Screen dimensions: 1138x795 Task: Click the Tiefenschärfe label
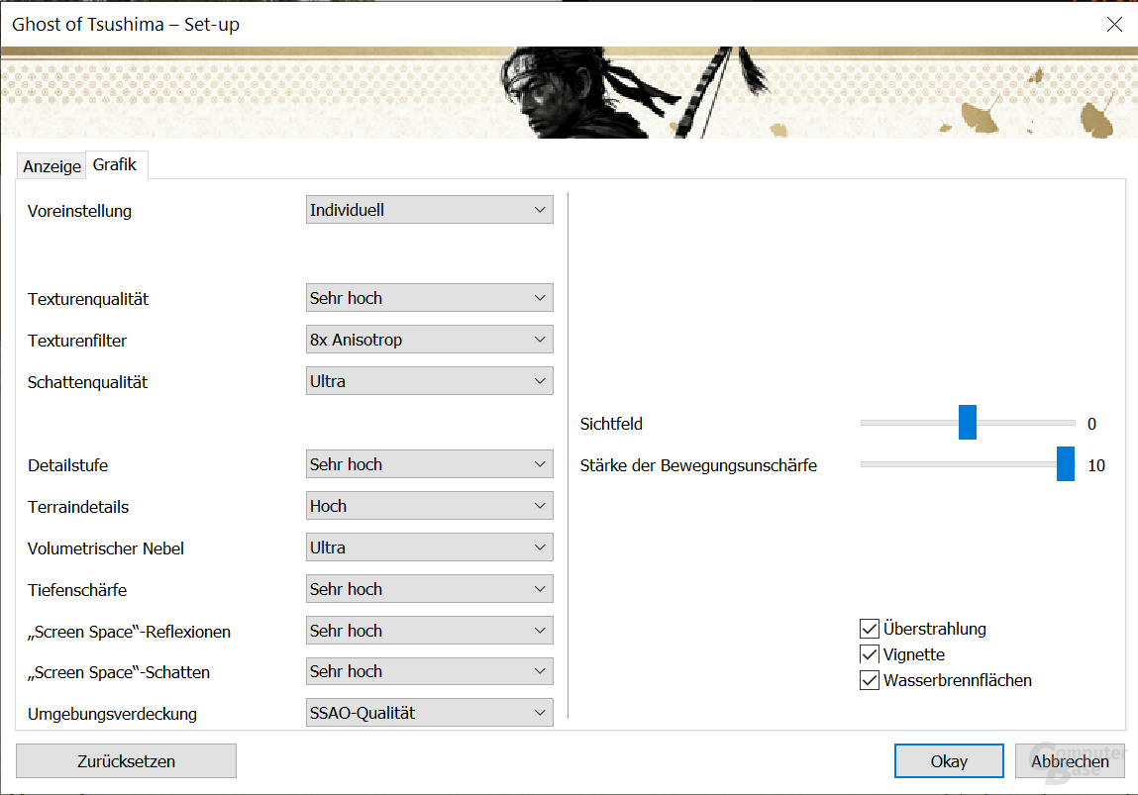point(77,590)
